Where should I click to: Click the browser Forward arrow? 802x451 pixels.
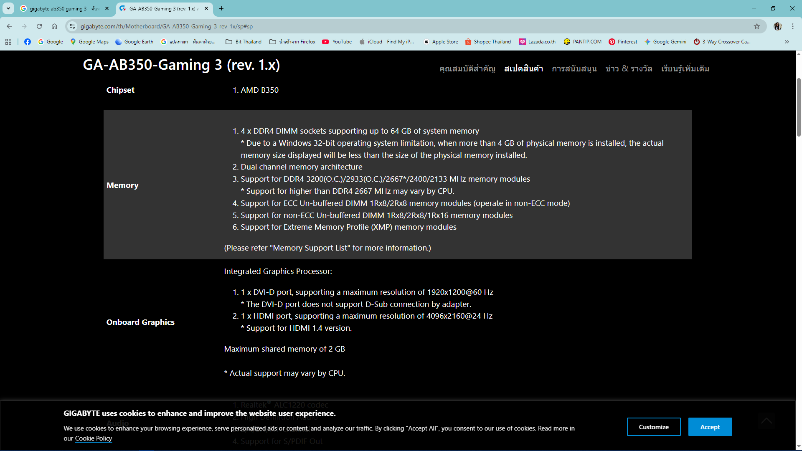pos(24,26)
